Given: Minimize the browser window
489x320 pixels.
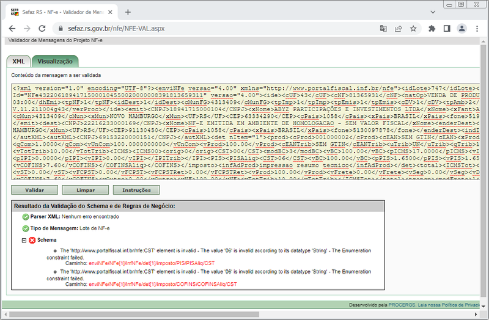Looking at the screenshot, I should pyautogui.click(x=449, y=4).
